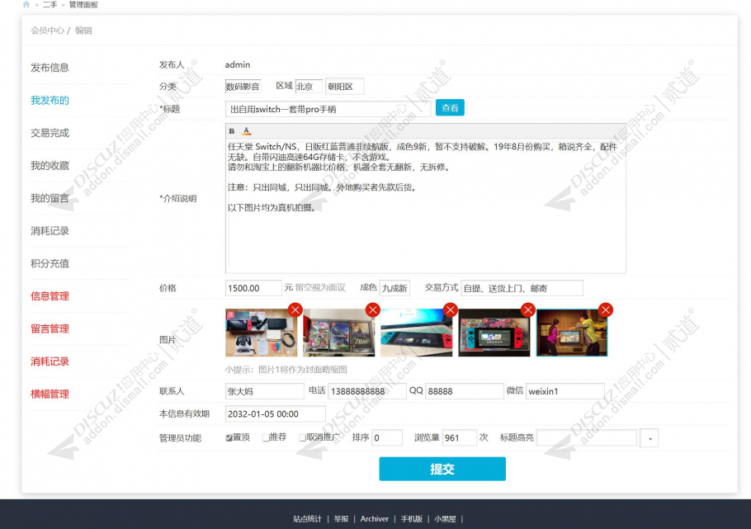Select the Switch screen thumbnail
751x529 pixels.
pos(494,333)
